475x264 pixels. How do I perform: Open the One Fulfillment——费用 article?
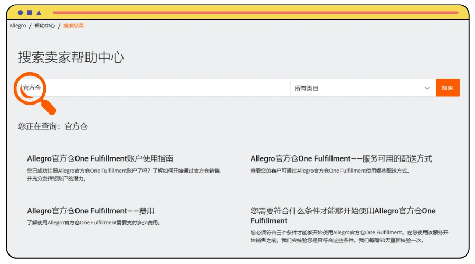click(x=91, y=211)
